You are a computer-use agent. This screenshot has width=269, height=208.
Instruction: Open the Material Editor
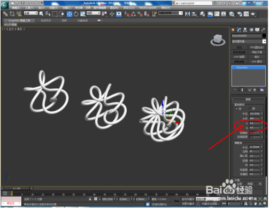tap(232, 14)
